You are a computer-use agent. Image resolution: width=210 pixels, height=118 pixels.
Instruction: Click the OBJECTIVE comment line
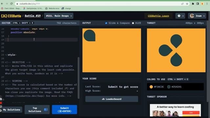coord(18,62)
